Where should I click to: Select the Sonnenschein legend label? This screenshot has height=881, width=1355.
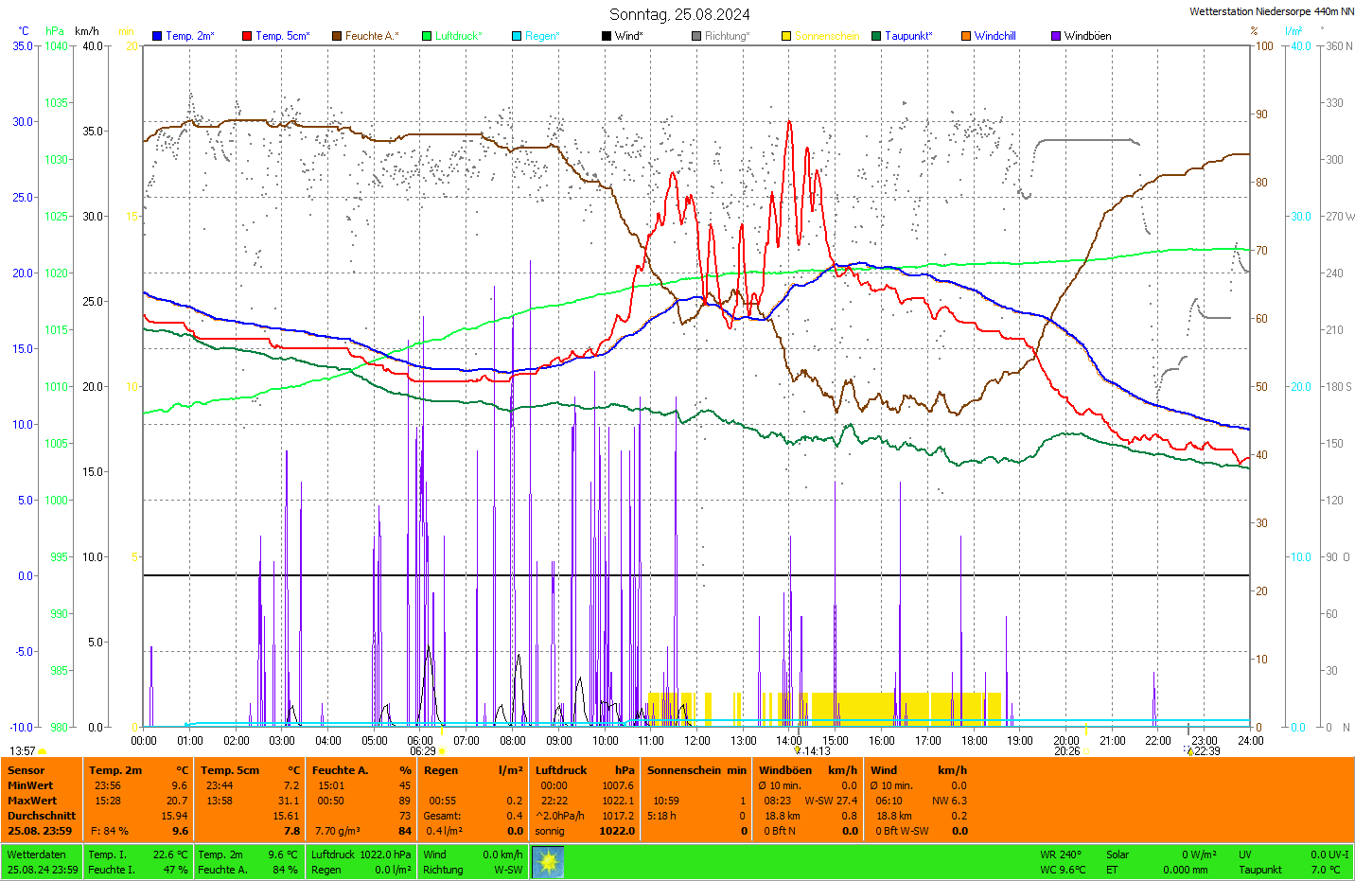826,36
